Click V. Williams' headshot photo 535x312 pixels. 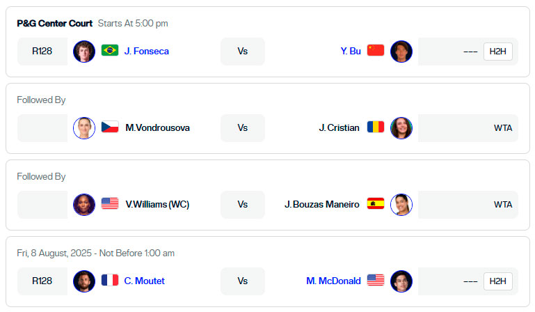tap(84, 205)
